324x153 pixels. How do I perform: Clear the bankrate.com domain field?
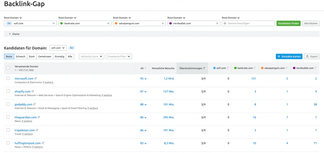click(x=108, y=23)
